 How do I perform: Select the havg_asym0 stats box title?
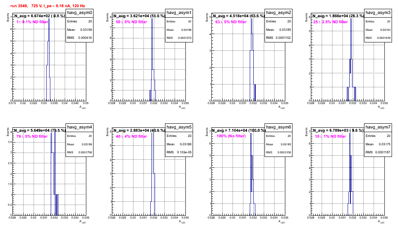point(80,12)
